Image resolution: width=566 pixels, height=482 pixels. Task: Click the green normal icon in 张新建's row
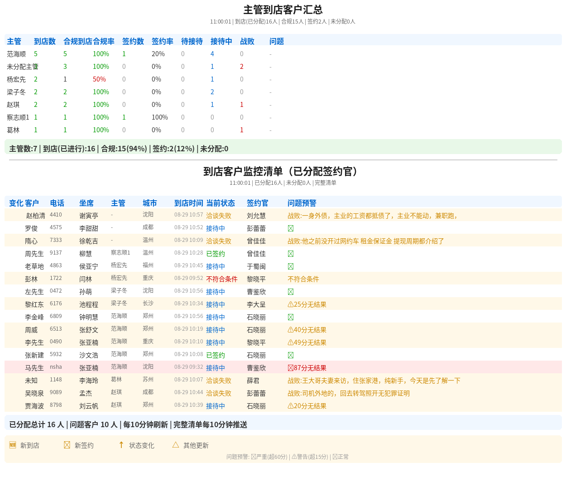coord(291,355)
